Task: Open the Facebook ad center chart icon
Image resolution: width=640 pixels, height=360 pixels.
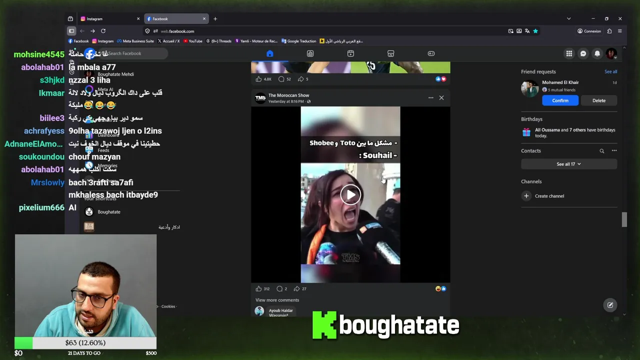Action: tap(310, 53)
